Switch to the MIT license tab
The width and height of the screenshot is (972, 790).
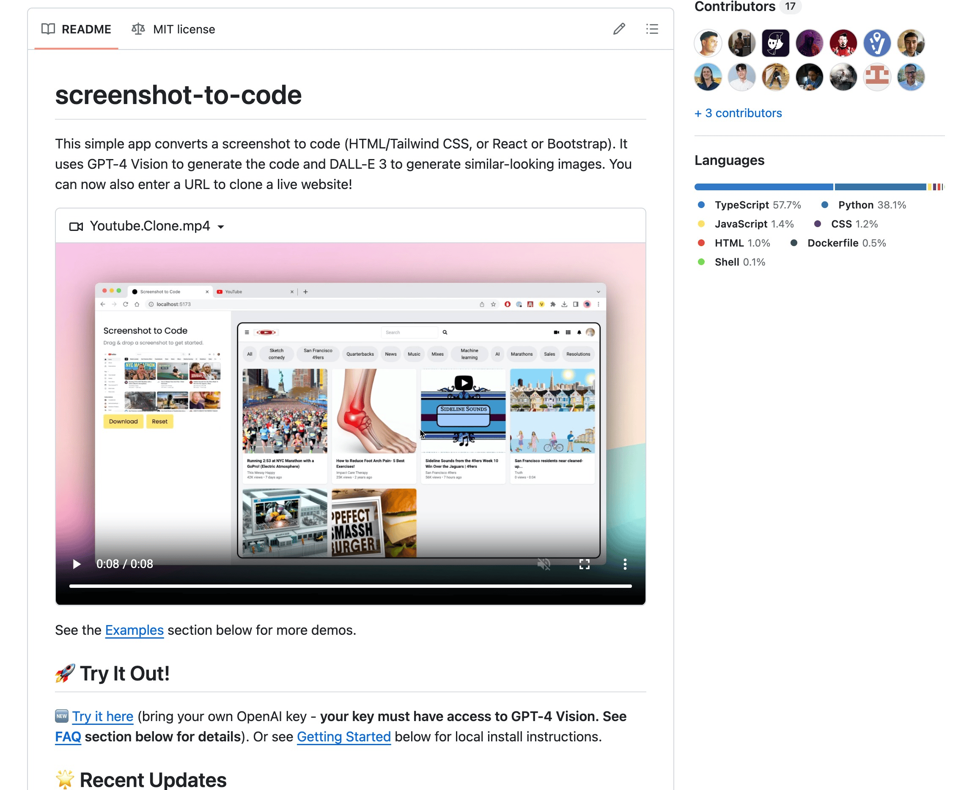coord(173,29)
